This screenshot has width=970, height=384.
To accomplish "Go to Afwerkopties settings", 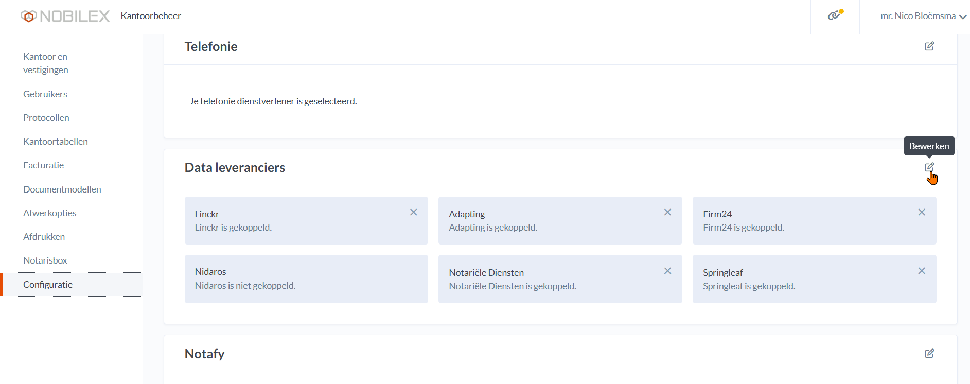I will point(50,213).
